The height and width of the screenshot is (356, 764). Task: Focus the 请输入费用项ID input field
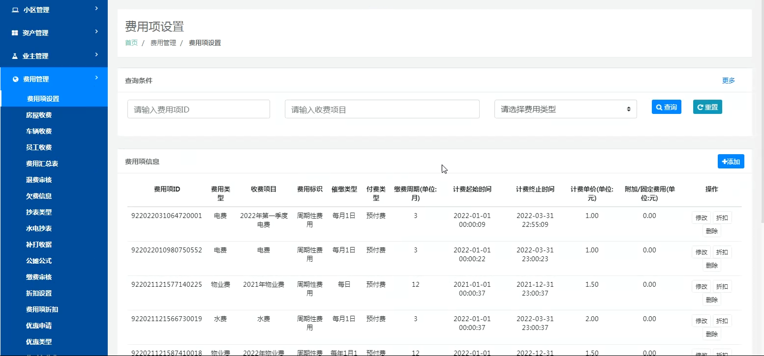pos(199,109)
